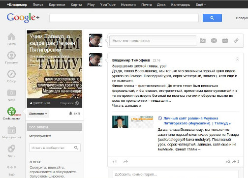This screenshot has height=178, width=248.
Task: Open the Мероприятия calendar icon in sidebar
Action: point(11,130)
